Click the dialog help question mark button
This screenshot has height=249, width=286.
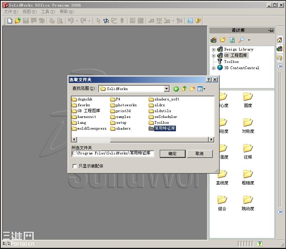pyautogui.click(x=208, y=79)
